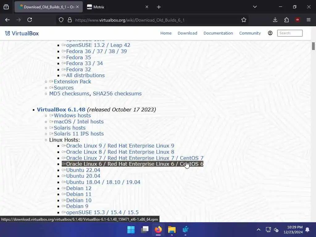Open Task View on the taskbar
The width and height of the screenshot is (316, 237).
pos(145,230)
